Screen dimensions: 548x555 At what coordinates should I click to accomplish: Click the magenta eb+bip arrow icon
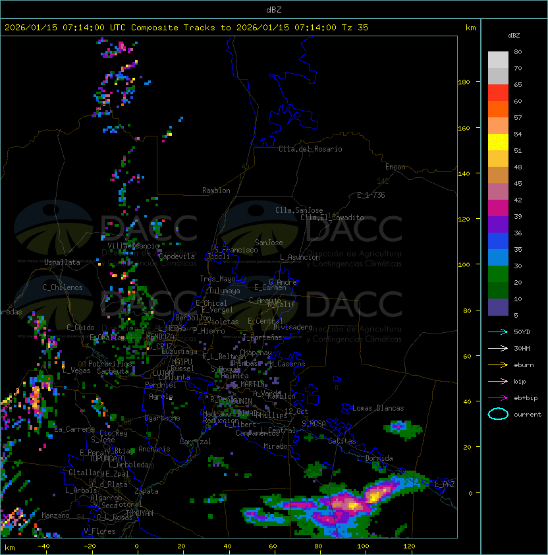(498, 398)
